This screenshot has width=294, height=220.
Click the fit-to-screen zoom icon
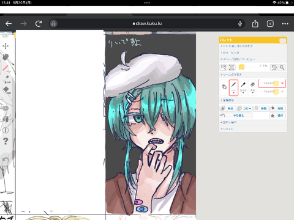click(x=232, y=67)
